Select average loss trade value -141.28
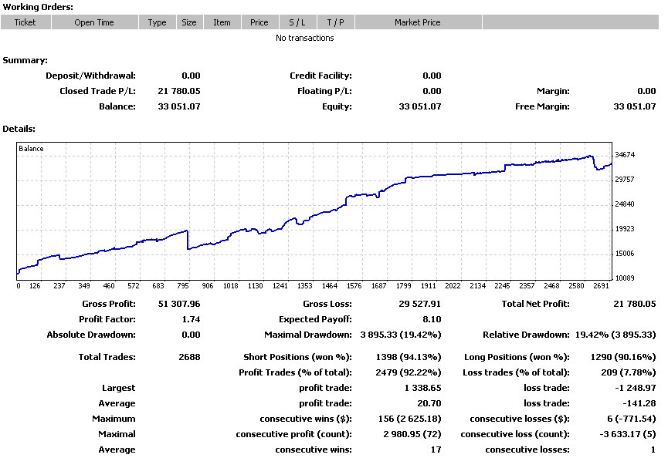Image resolution: width=668 pixels, height=458 pixels. click(639, 403)
